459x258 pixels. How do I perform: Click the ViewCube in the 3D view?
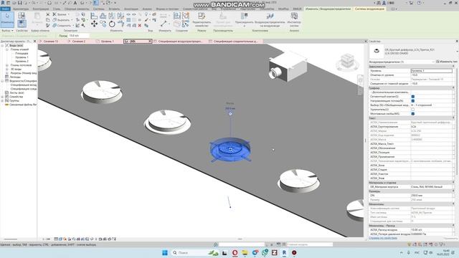coord(347,61)
